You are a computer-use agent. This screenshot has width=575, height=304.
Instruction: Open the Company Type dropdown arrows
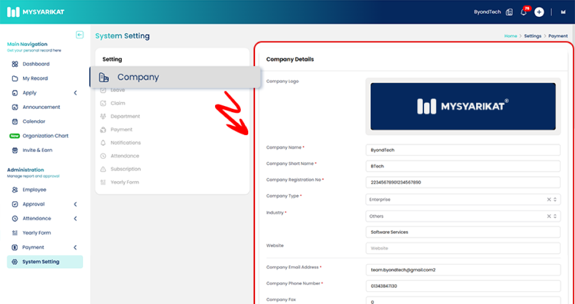pyautogui.click(x=555, y=200)
